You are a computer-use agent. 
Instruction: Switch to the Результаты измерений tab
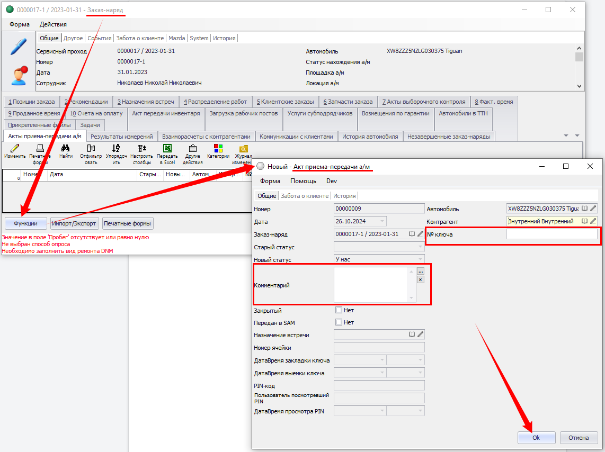click(x=121, y=137)
